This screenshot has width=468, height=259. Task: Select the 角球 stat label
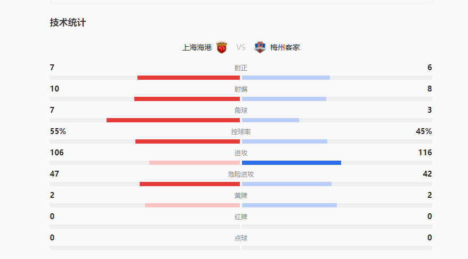pos(241,111)
